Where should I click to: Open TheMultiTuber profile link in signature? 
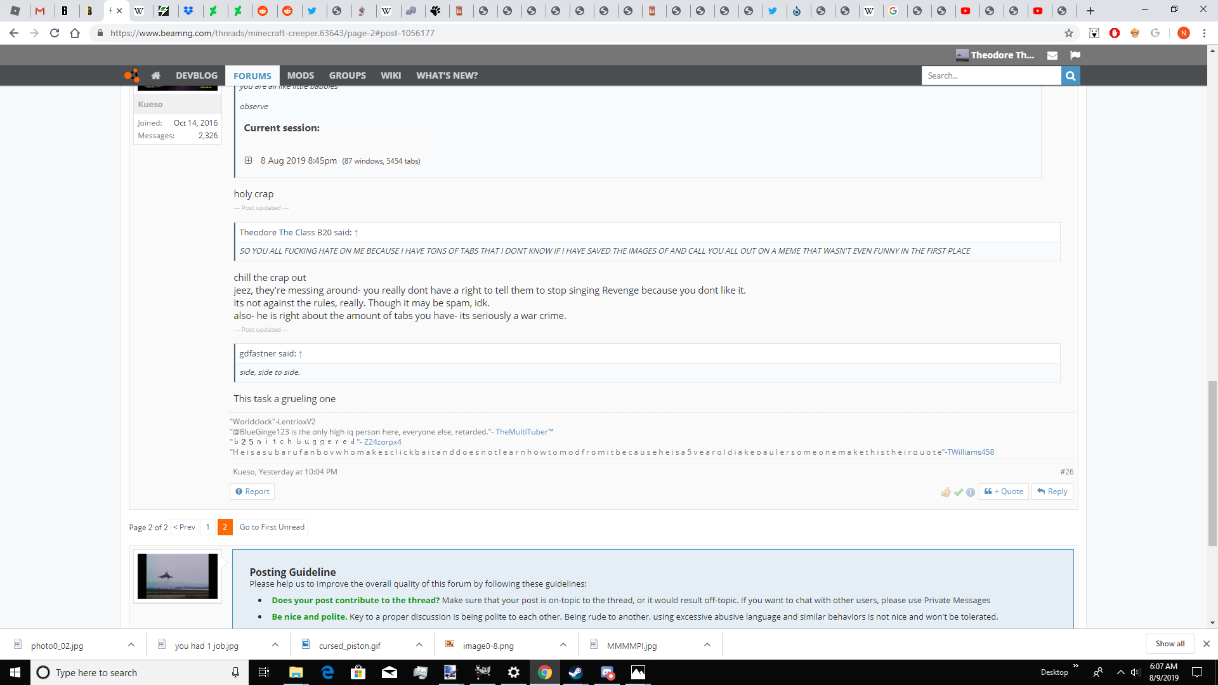(x=525, y=432)
